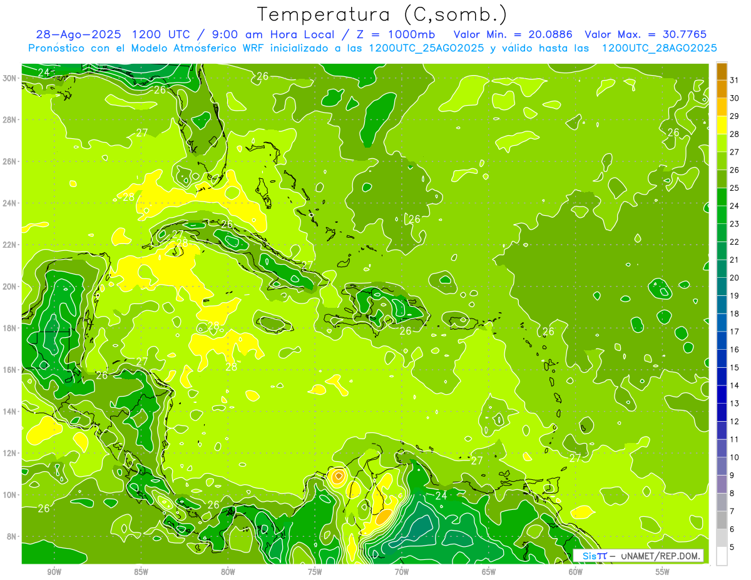The image size is (751, 580).
Task: Click the title "Temperatura (C,somb.)"
Action: (382, 14)
